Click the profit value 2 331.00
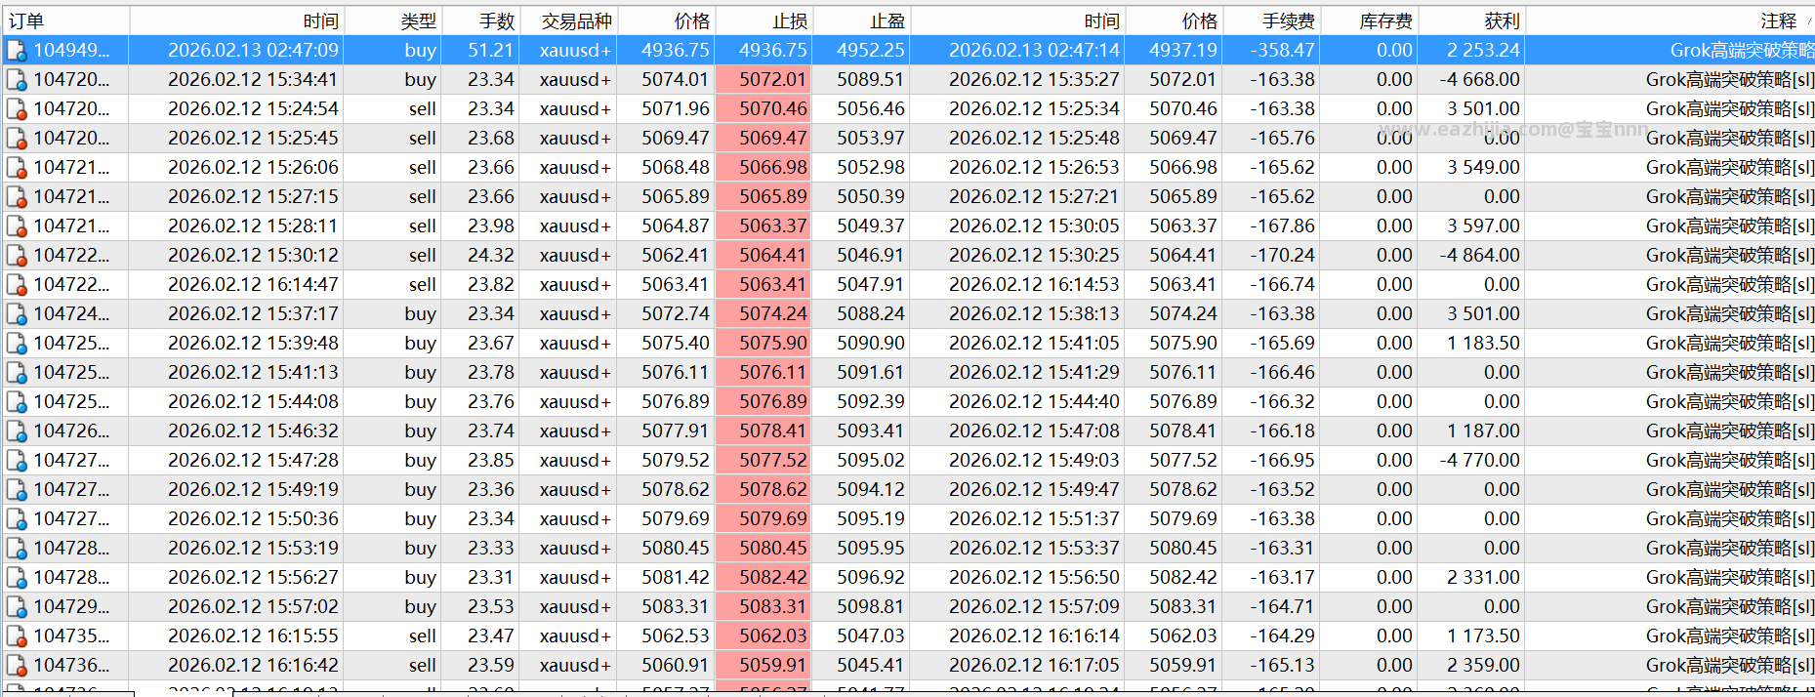The height and width of the screenshot is (697, 1815). [x=1483, y=577]
